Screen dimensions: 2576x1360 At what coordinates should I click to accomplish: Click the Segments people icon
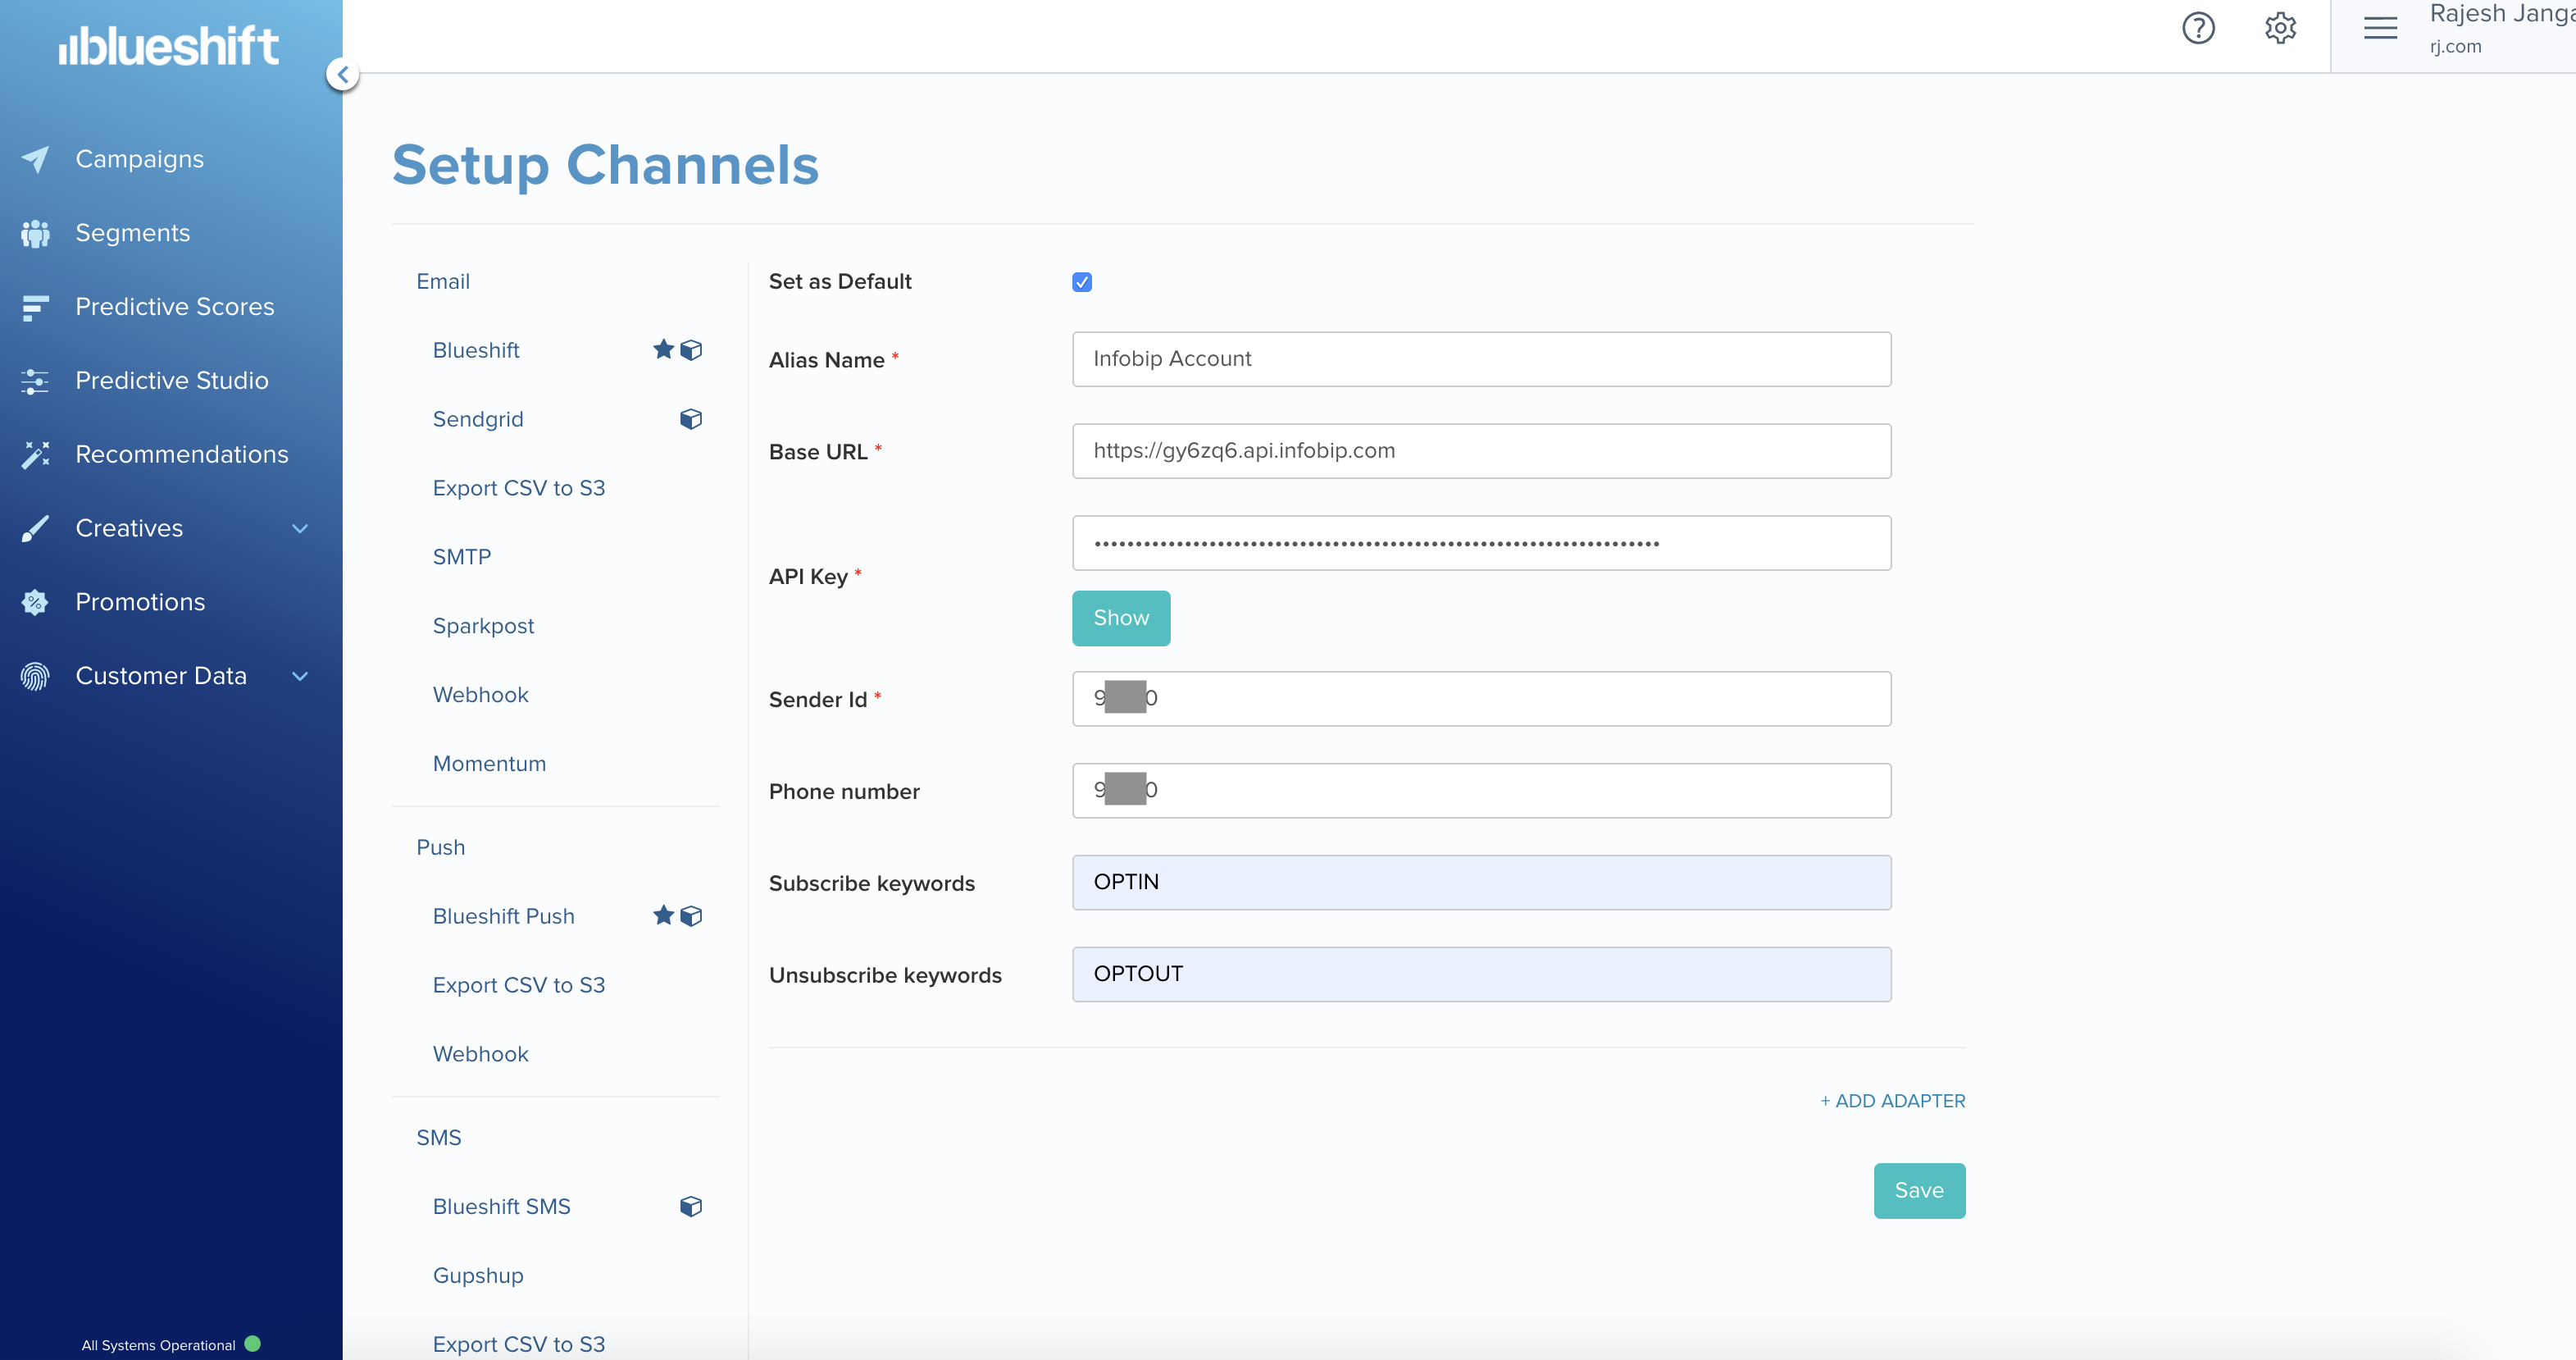coord(35,233)
